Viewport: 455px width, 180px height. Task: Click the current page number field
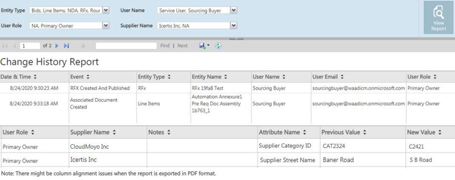(30, 46)
